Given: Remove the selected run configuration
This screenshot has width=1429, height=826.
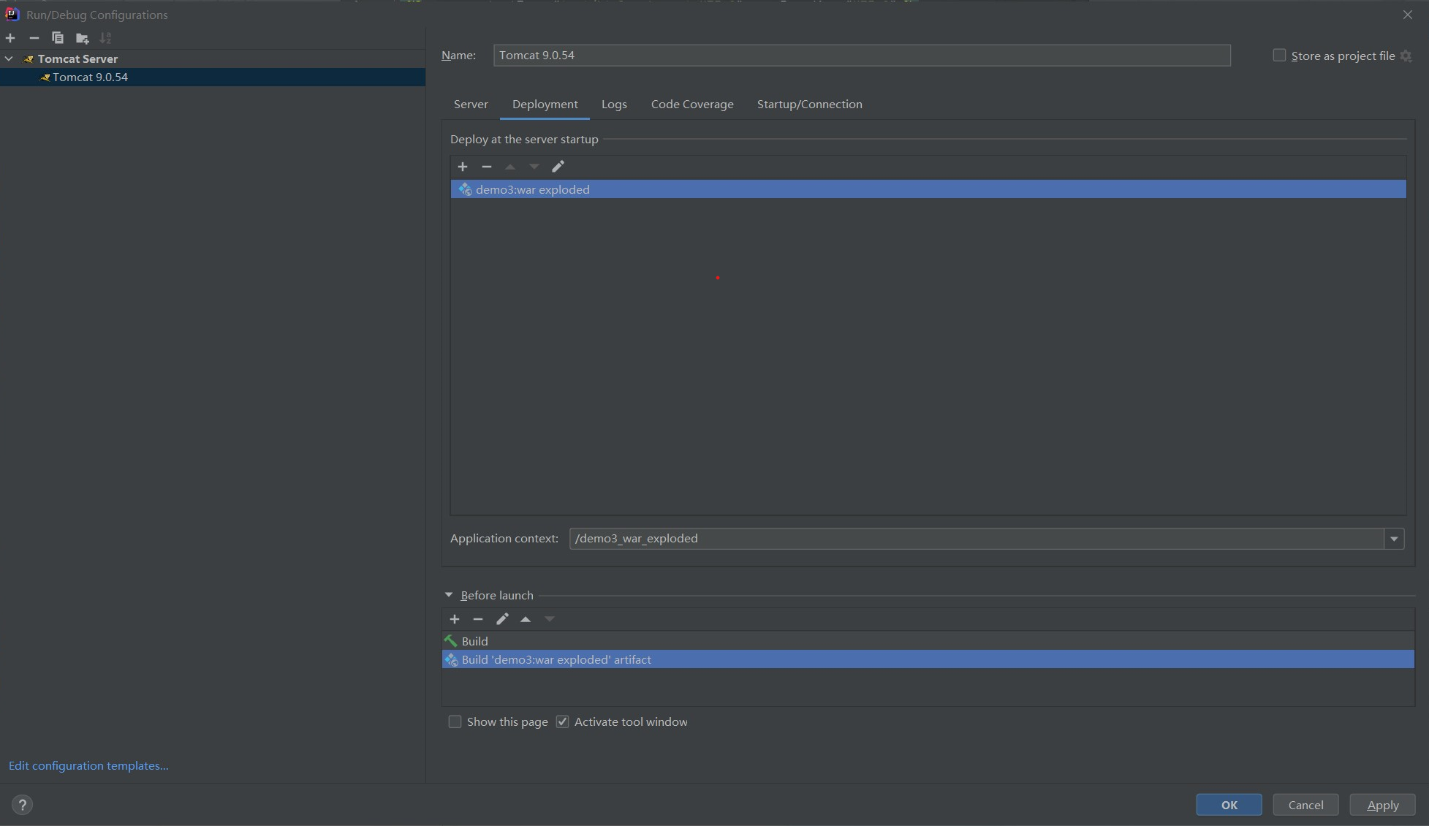Looking at the screenshot, I should tap(34, 38).
